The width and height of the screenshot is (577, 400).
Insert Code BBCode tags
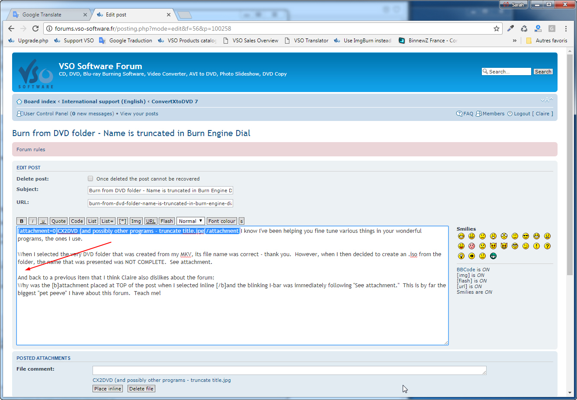(77, 221)
